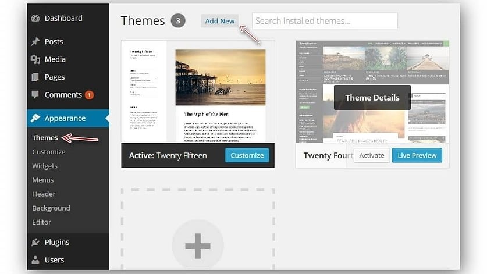Select the Twenty Fifteen theme screenshot
487x274 pixels.
point(198,92)
